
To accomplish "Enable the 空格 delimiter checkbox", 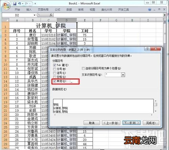I will pos(54,77).
